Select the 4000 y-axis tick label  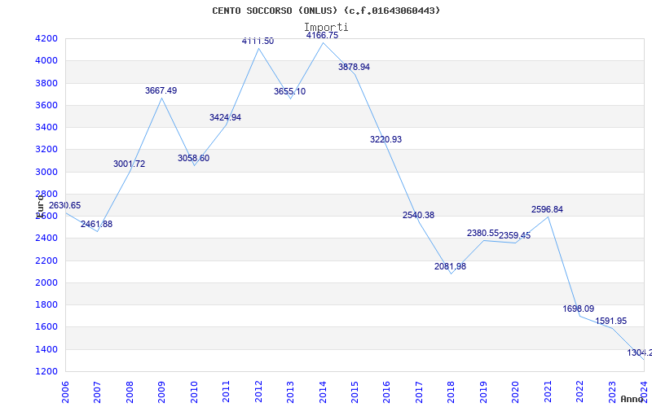point(46,60)
